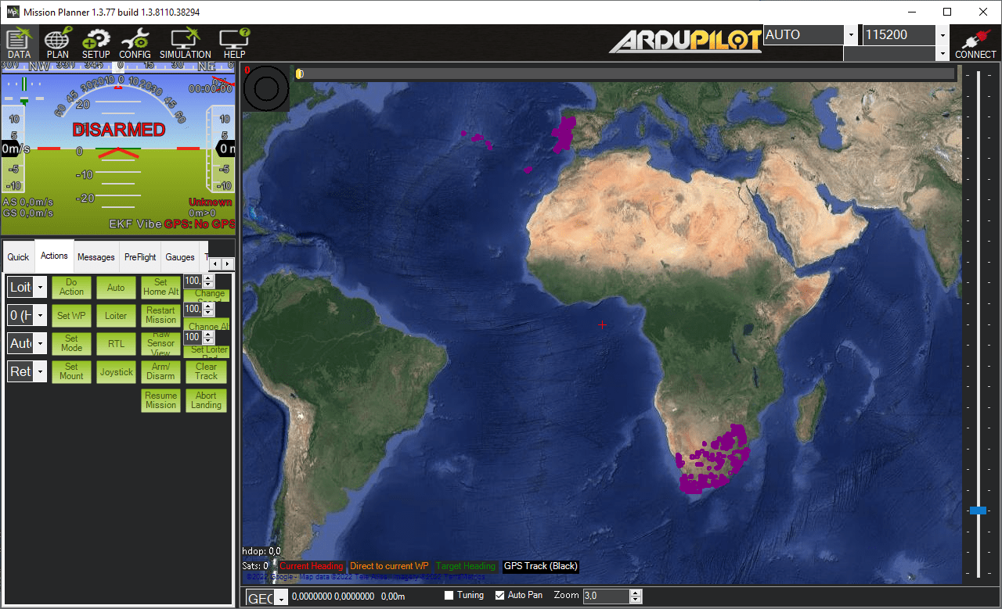
Task: Open the Joystick button
Action: (x=116, y=372)
